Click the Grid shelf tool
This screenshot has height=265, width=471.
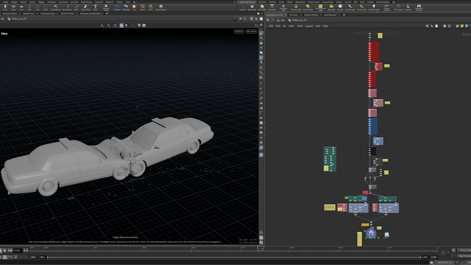(x=21, y=7)
